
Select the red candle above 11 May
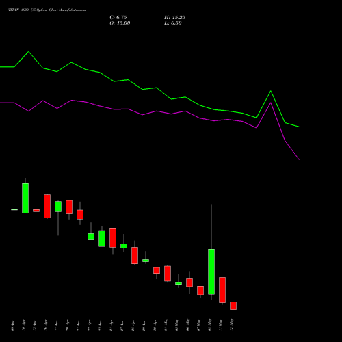(x=222, y=290)
